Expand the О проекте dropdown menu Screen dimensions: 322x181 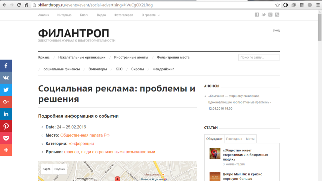tap(150, 15)
